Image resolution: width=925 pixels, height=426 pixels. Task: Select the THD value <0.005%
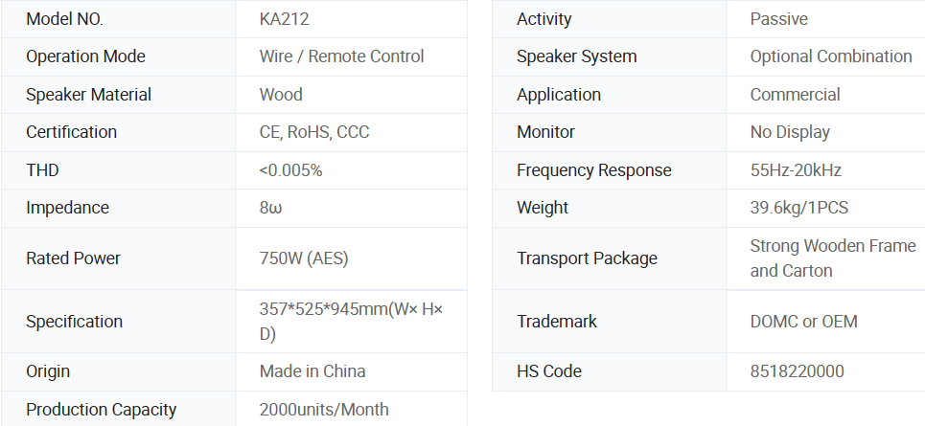(290, 170)
